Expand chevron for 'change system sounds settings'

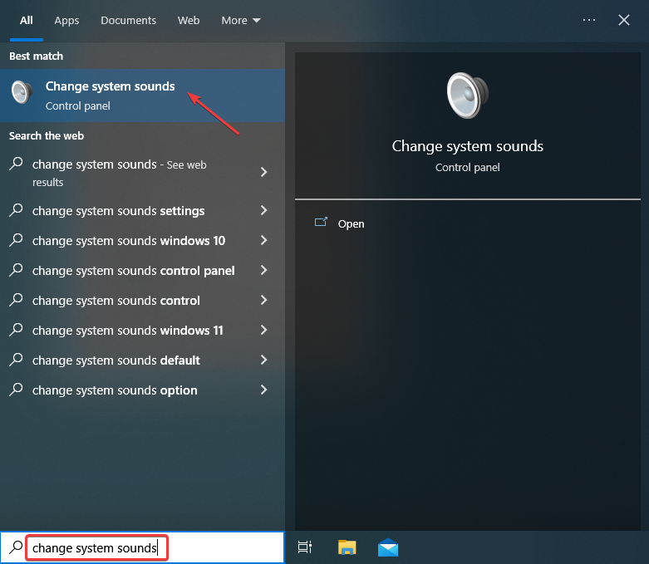point(263,210)
